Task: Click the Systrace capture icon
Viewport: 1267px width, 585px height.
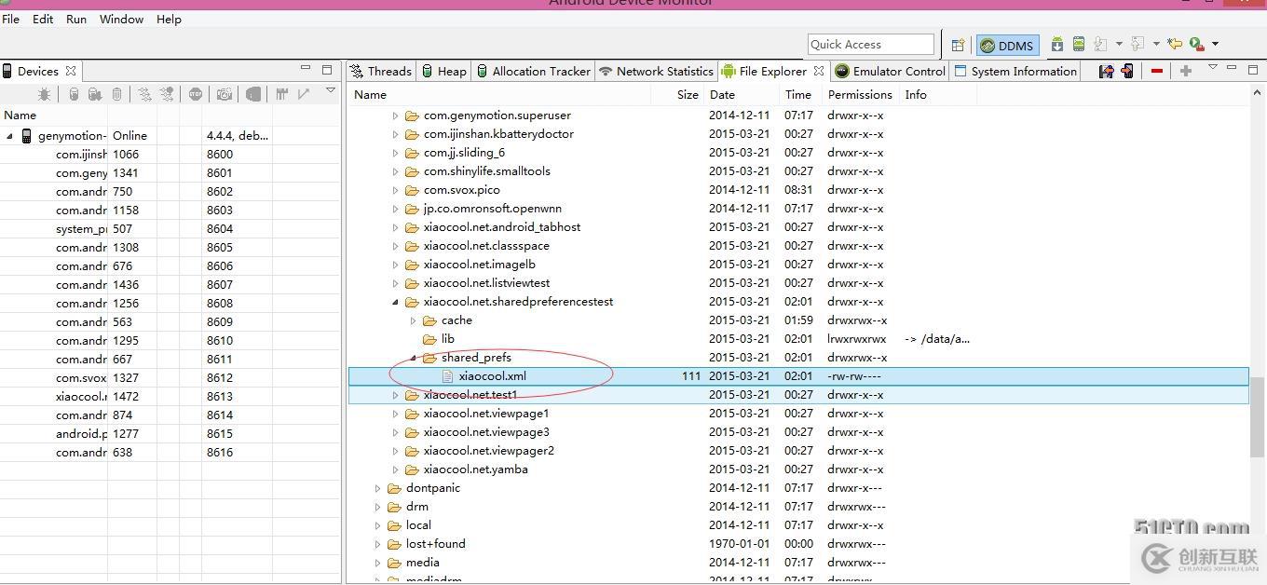Action: point(281,94)
